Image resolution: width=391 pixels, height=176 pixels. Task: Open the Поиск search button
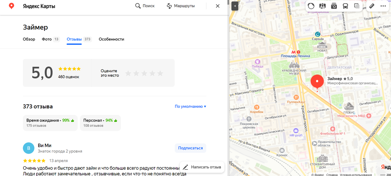(x=145, y=6)
